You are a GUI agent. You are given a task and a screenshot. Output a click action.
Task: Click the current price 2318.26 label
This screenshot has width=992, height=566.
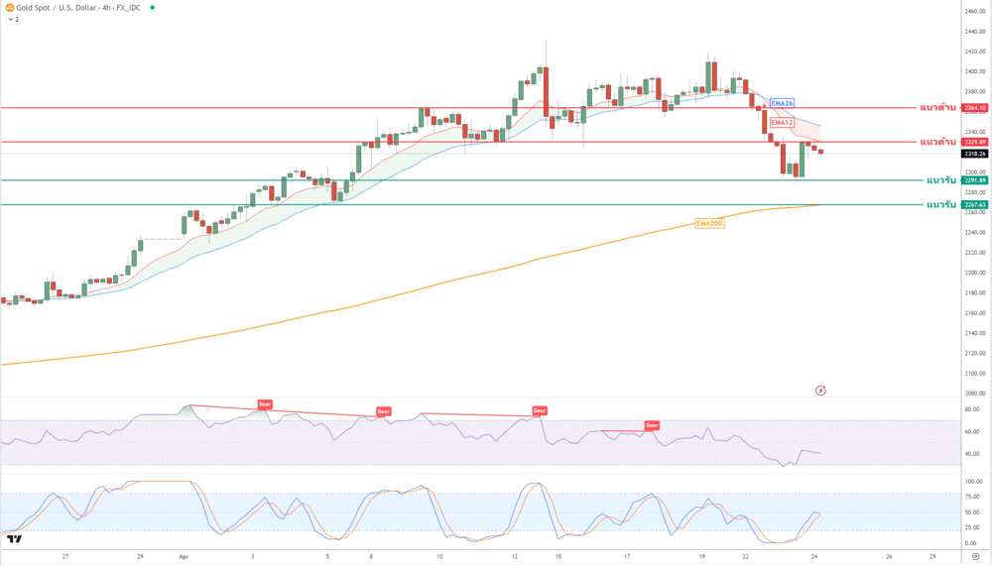975,154
